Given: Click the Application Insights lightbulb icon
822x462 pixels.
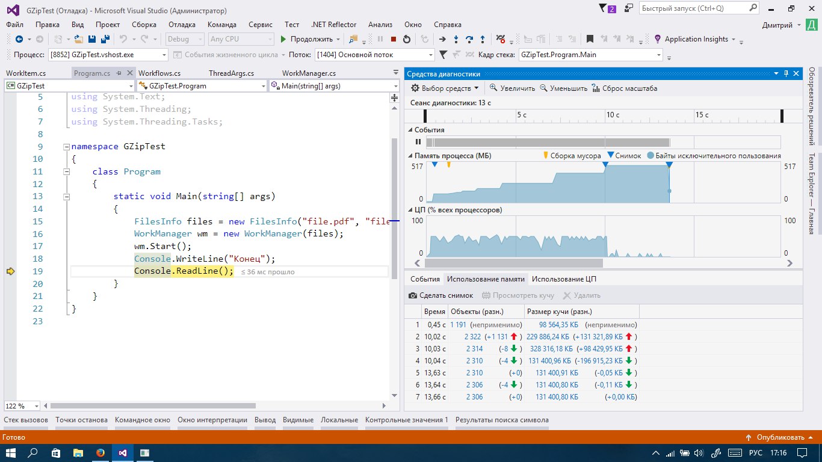Looking at the screenshot, I should [658, 39].
